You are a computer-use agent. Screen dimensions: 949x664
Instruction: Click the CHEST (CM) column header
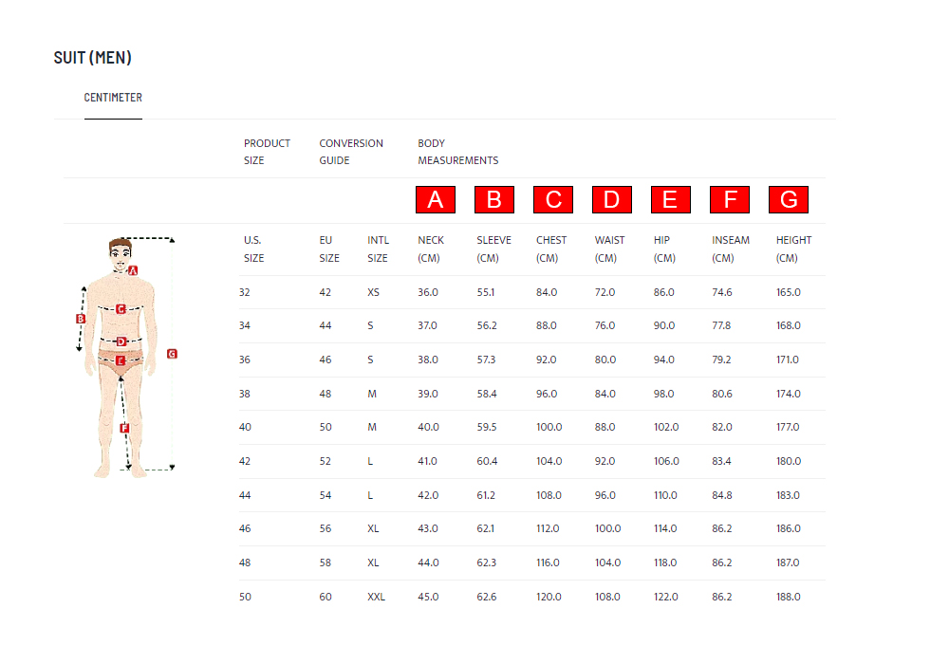point(551,249)
